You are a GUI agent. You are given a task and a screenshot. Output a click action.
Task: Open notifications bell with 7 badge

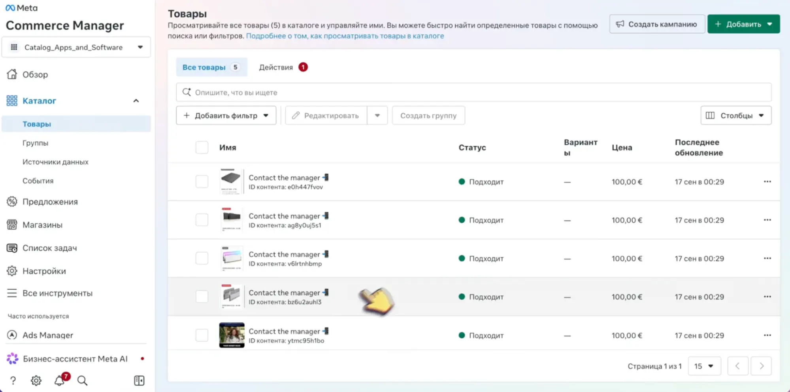point(60,380)
